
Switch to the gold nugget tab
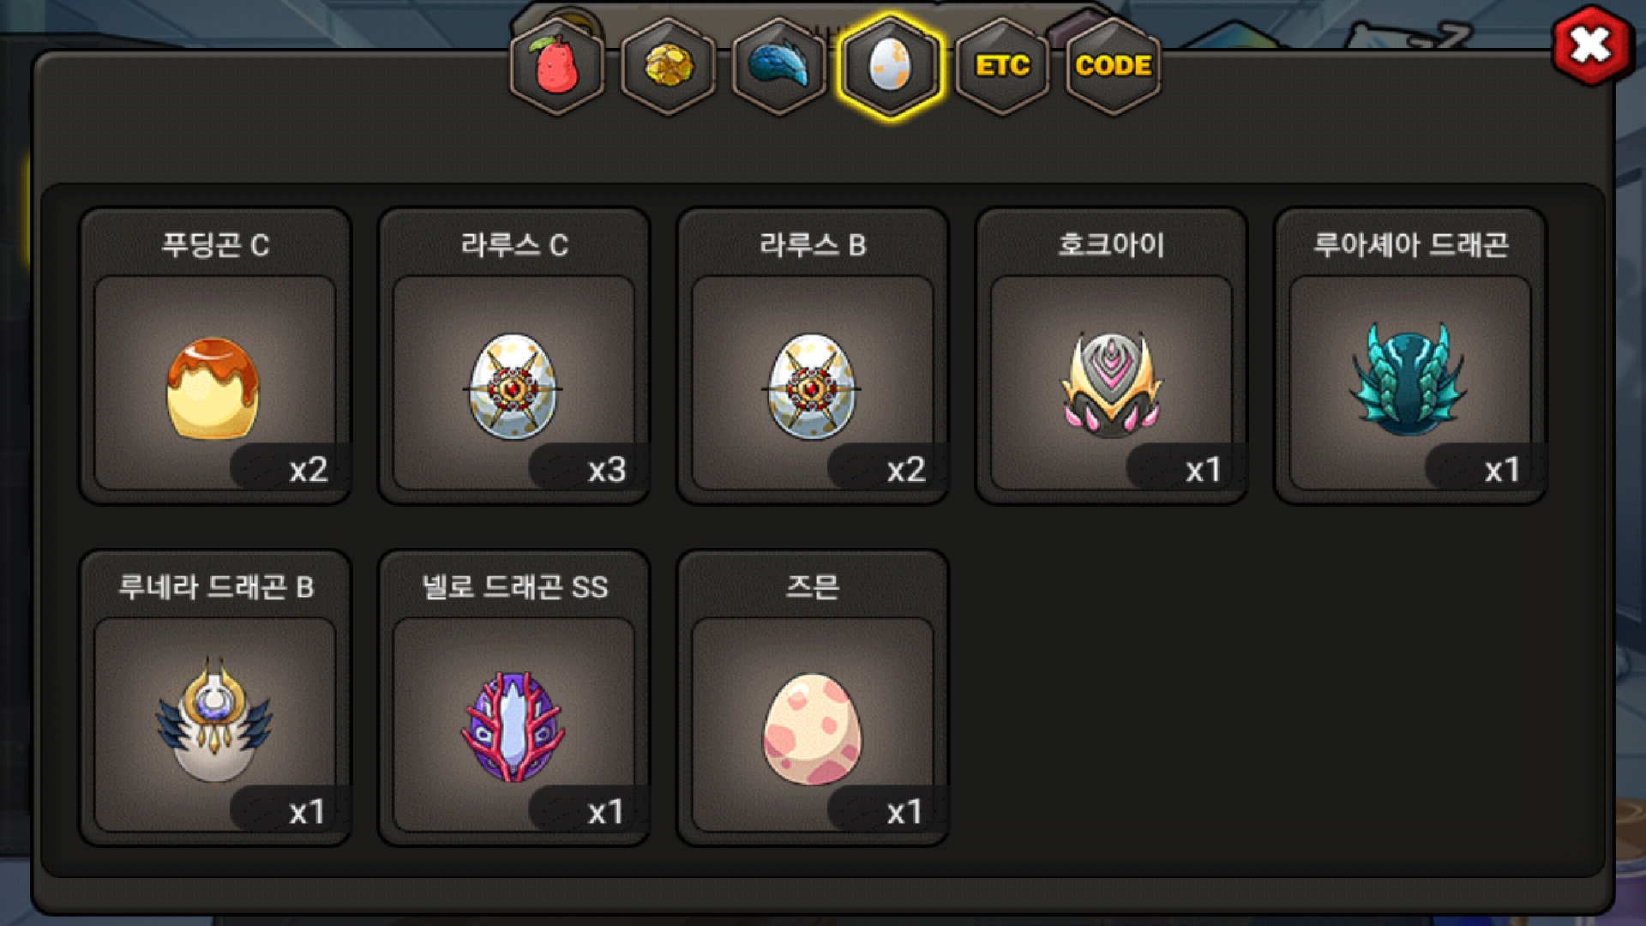[x=668, y=66]
